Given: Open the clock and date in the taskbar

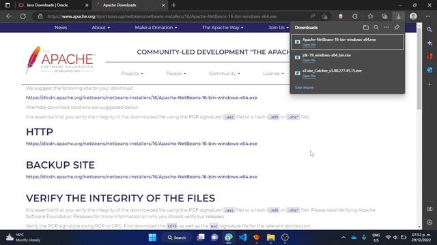Looking at the screenshot, I should click(421, 238).
